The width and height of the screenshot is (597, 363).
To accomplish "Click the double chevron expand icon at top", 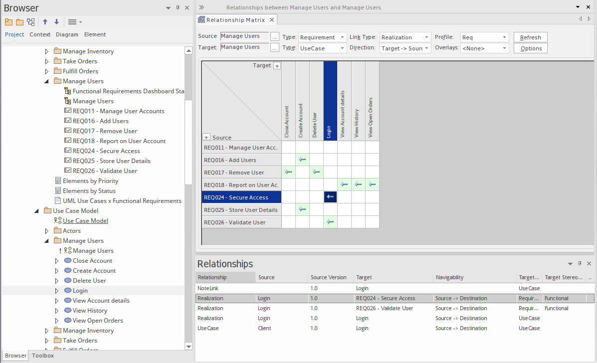I will [x=201, y=7].
